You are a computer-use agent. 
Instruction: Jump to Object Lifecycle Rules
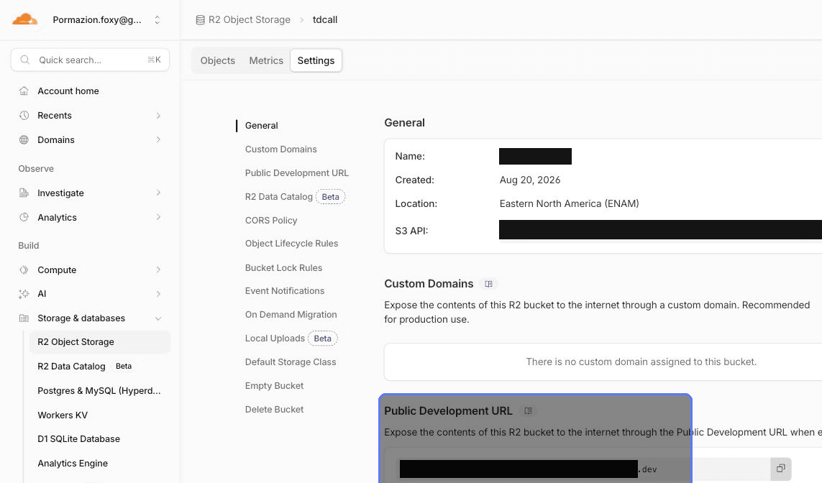291,244
